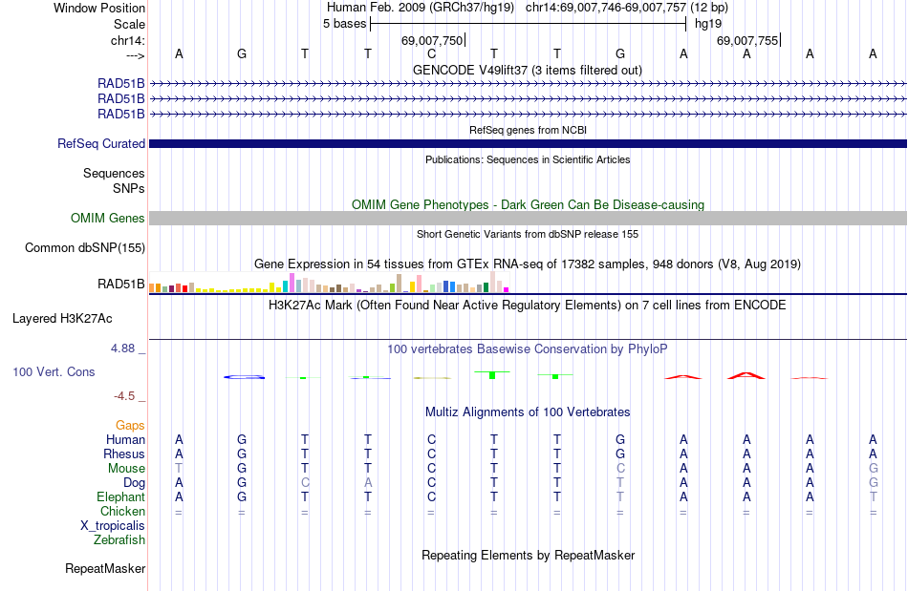Click the Chicken species row label
The image size is (908, 591).
pyautogui.click(x=122, y=511)
